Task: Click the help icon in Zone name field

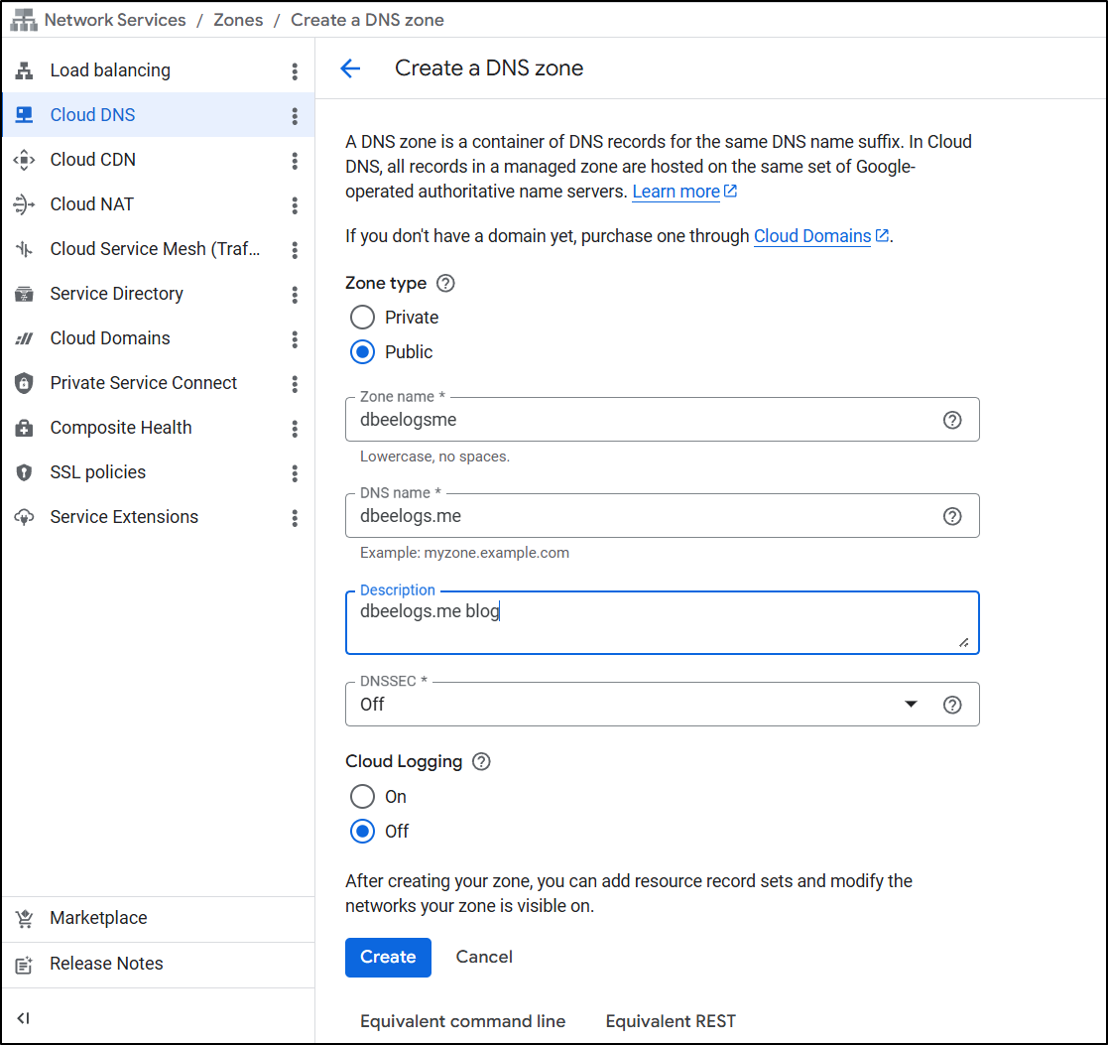Action: tap(951, 420)
